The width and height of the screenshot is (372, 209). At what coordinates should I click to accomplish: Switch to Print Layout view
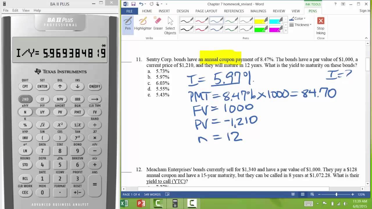click(303, 194)
